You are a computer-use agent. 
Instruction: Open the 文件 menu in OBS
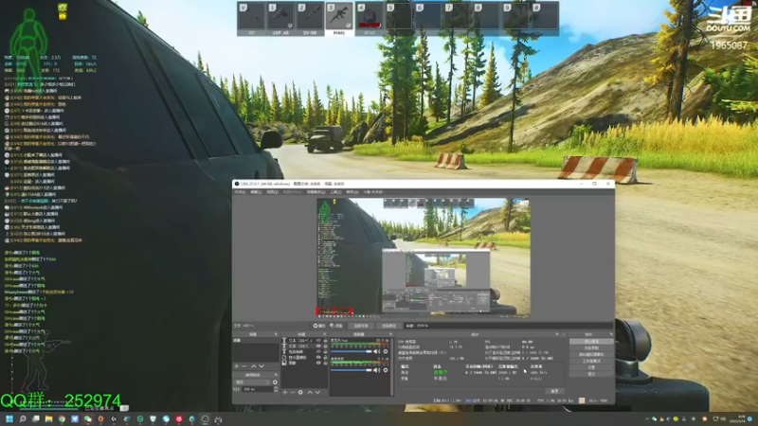coord(240,192)
